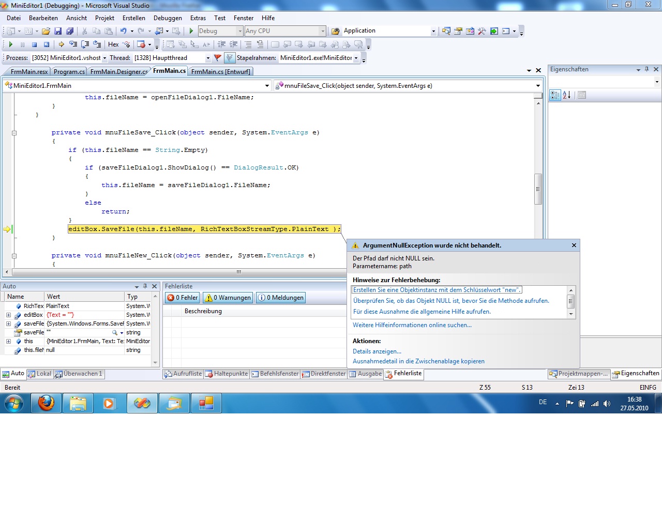Image resolution: width=662 pixels, height=508 pixels.
Task: Toggle auto-hide pin on Auto panel
Action: click(145, 286)
